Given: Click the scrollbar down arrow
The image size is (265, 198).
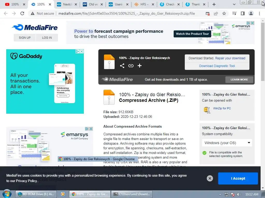Looking at the screenshot, I should coord(263,188).
